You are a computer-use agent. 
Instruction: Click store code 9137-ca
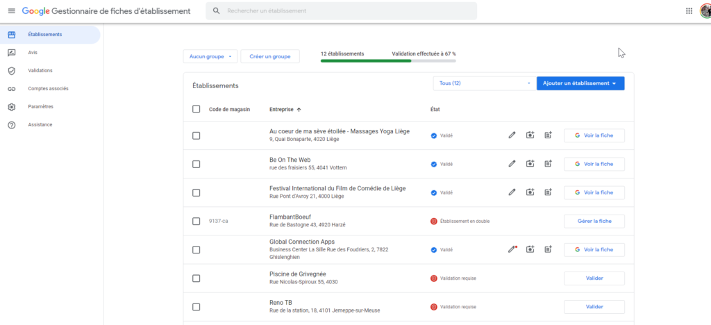click(218, 222)
